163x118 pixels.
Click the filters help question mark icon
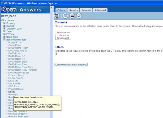[56, 54]
